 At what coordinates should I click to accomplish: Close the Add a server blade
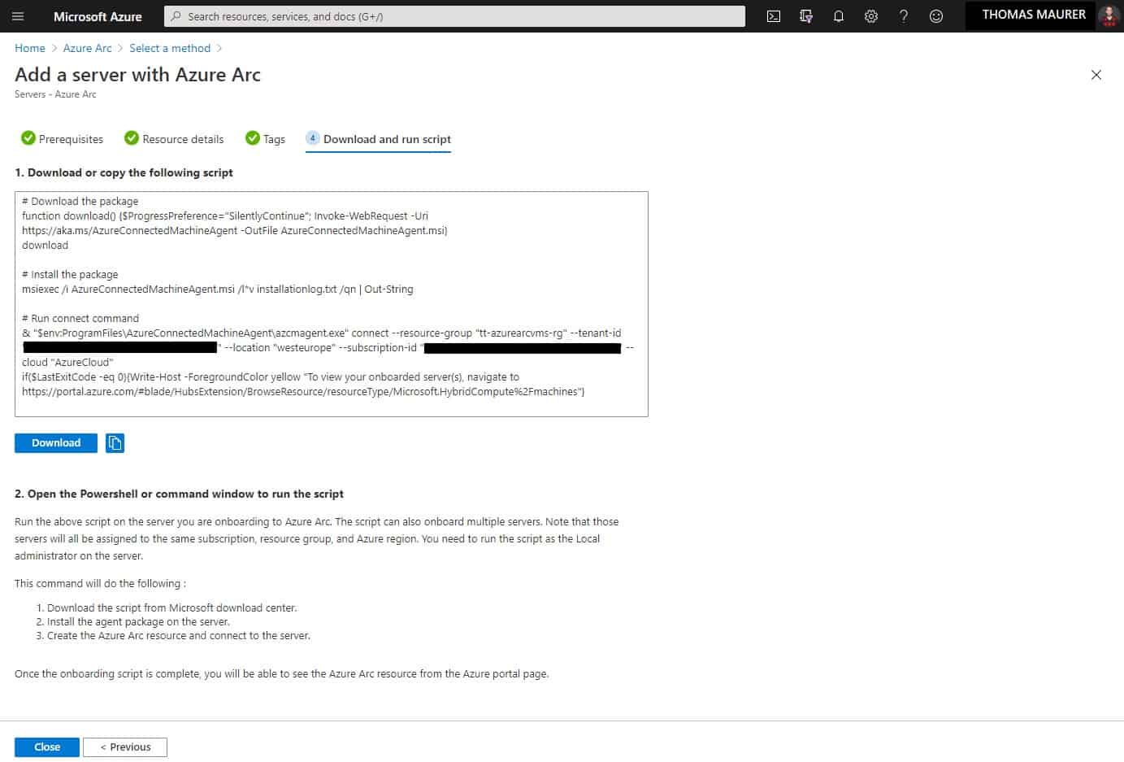[x=1096, y=75]
